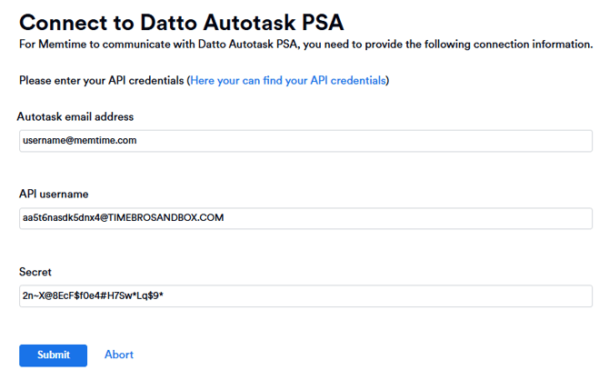Click 'Datto Autotask PSA' within the description sentence
The image size is (609, 380).
point(248,45)
